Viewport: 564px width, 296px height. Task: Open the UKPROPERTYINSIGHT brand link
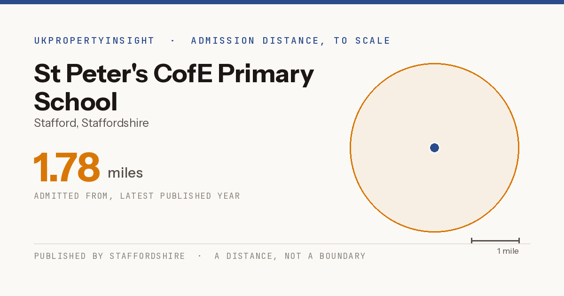point(94,41)
